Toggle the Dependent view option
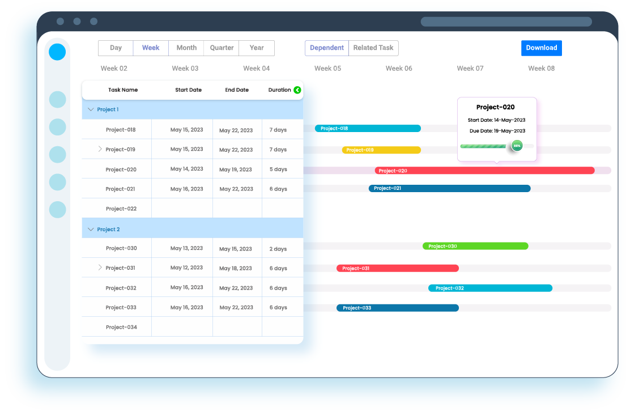 pyautogui.click(x=327, y=48)
